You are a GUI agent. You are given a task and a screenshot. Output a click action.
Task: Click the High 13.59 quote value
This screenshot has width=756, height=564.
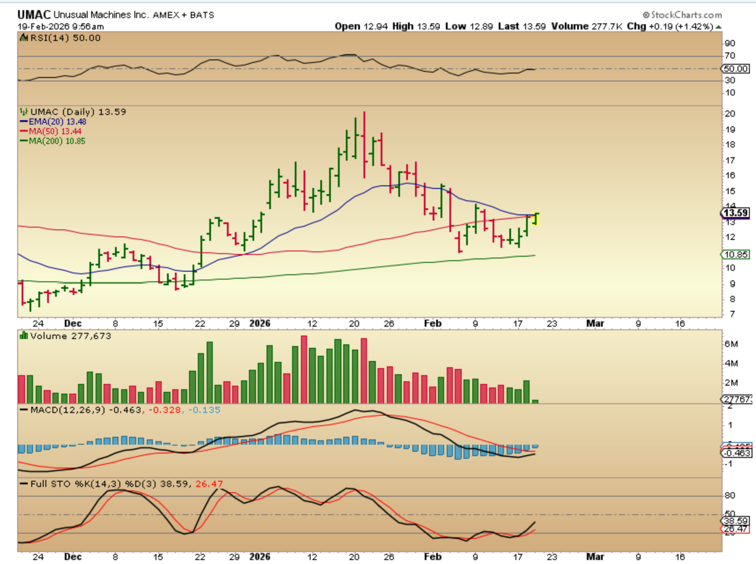coord(416,26)
